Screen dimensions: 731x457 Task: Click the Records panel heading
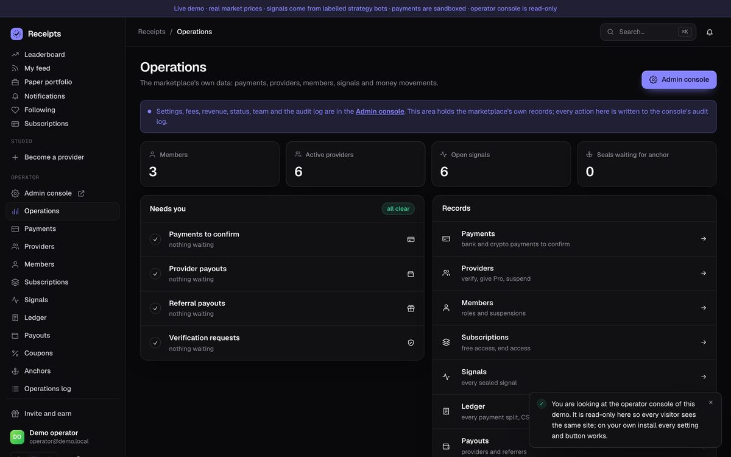pyautogui.click(x=456, y=208)
